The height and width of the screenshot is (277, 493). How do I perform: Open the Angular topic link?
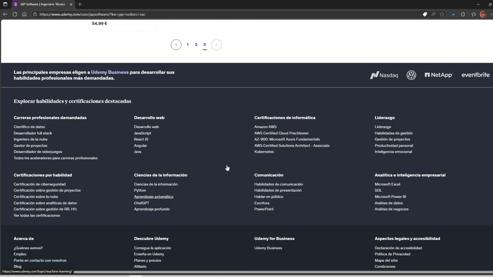coord(141,145)
